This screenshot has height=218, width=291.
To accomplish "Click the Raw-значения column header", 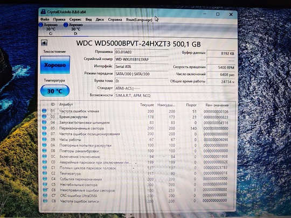I will point(217,106).
